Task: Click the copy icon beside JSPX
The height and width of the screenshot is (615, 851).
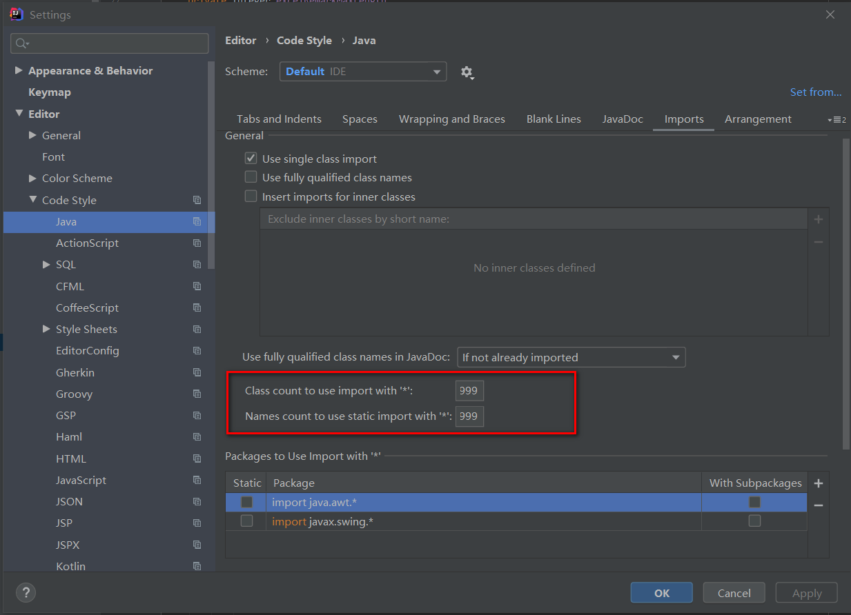Action: tap(197, 545)
